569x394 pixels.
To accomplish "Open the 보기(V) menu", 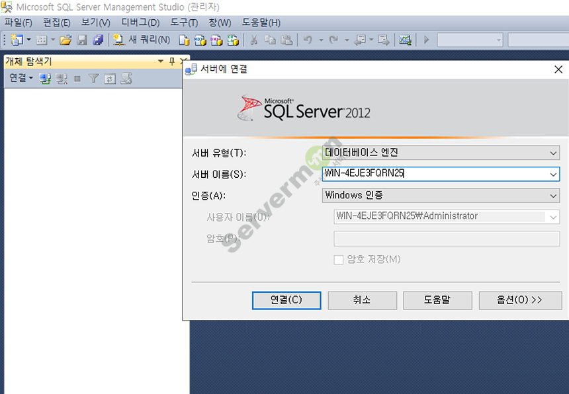I will point(95,23).
